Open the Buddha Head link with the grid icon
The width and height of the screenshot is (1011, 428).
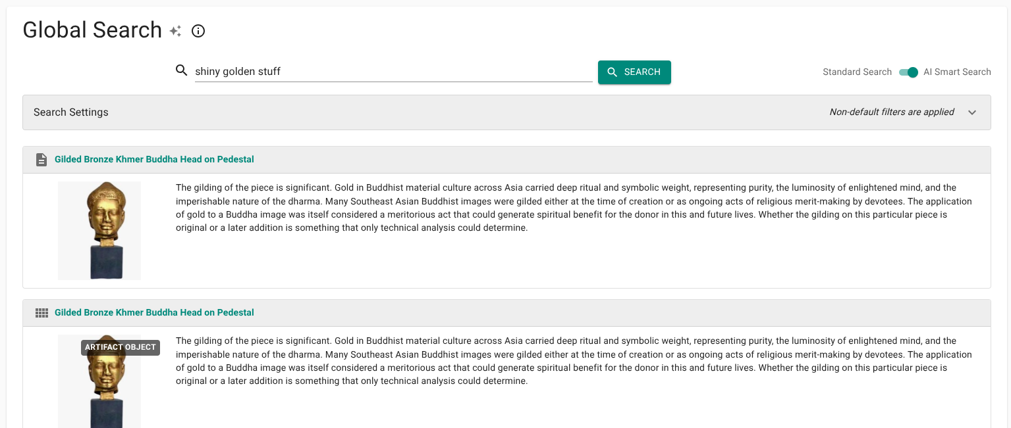(x=154, y=313)
